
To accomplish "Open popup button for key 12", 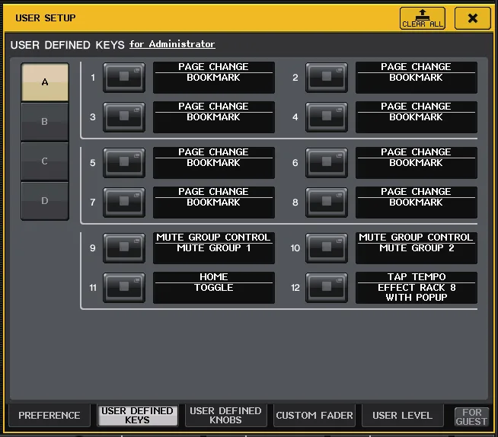I will pos(327,288).
